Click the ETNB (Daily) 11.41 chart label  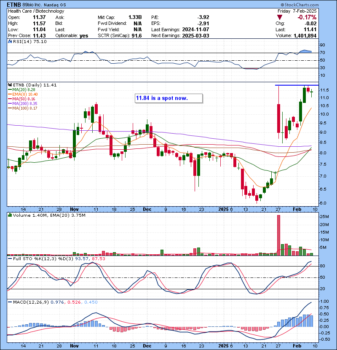click(35, 85)
